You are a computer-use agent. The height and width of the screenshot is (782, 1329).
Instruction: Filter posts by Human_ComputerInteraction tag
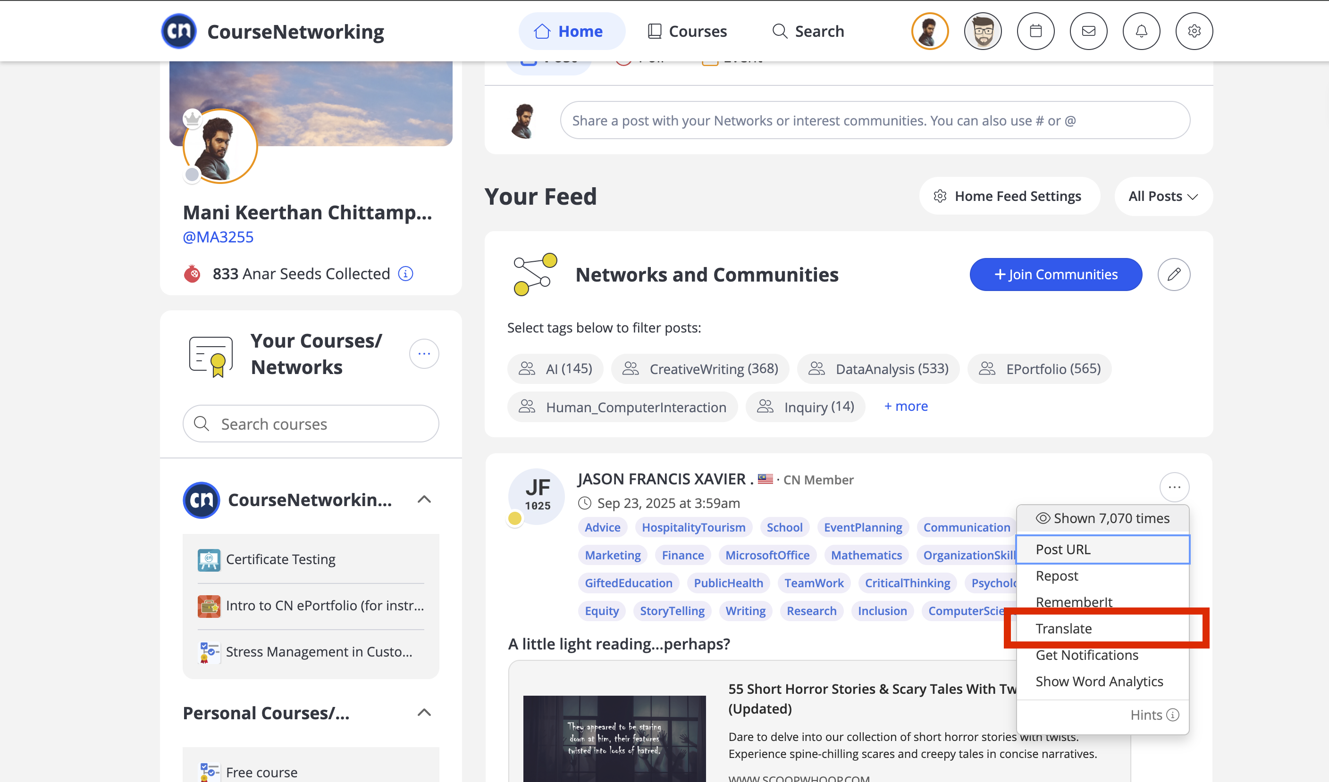click(622, 406)
